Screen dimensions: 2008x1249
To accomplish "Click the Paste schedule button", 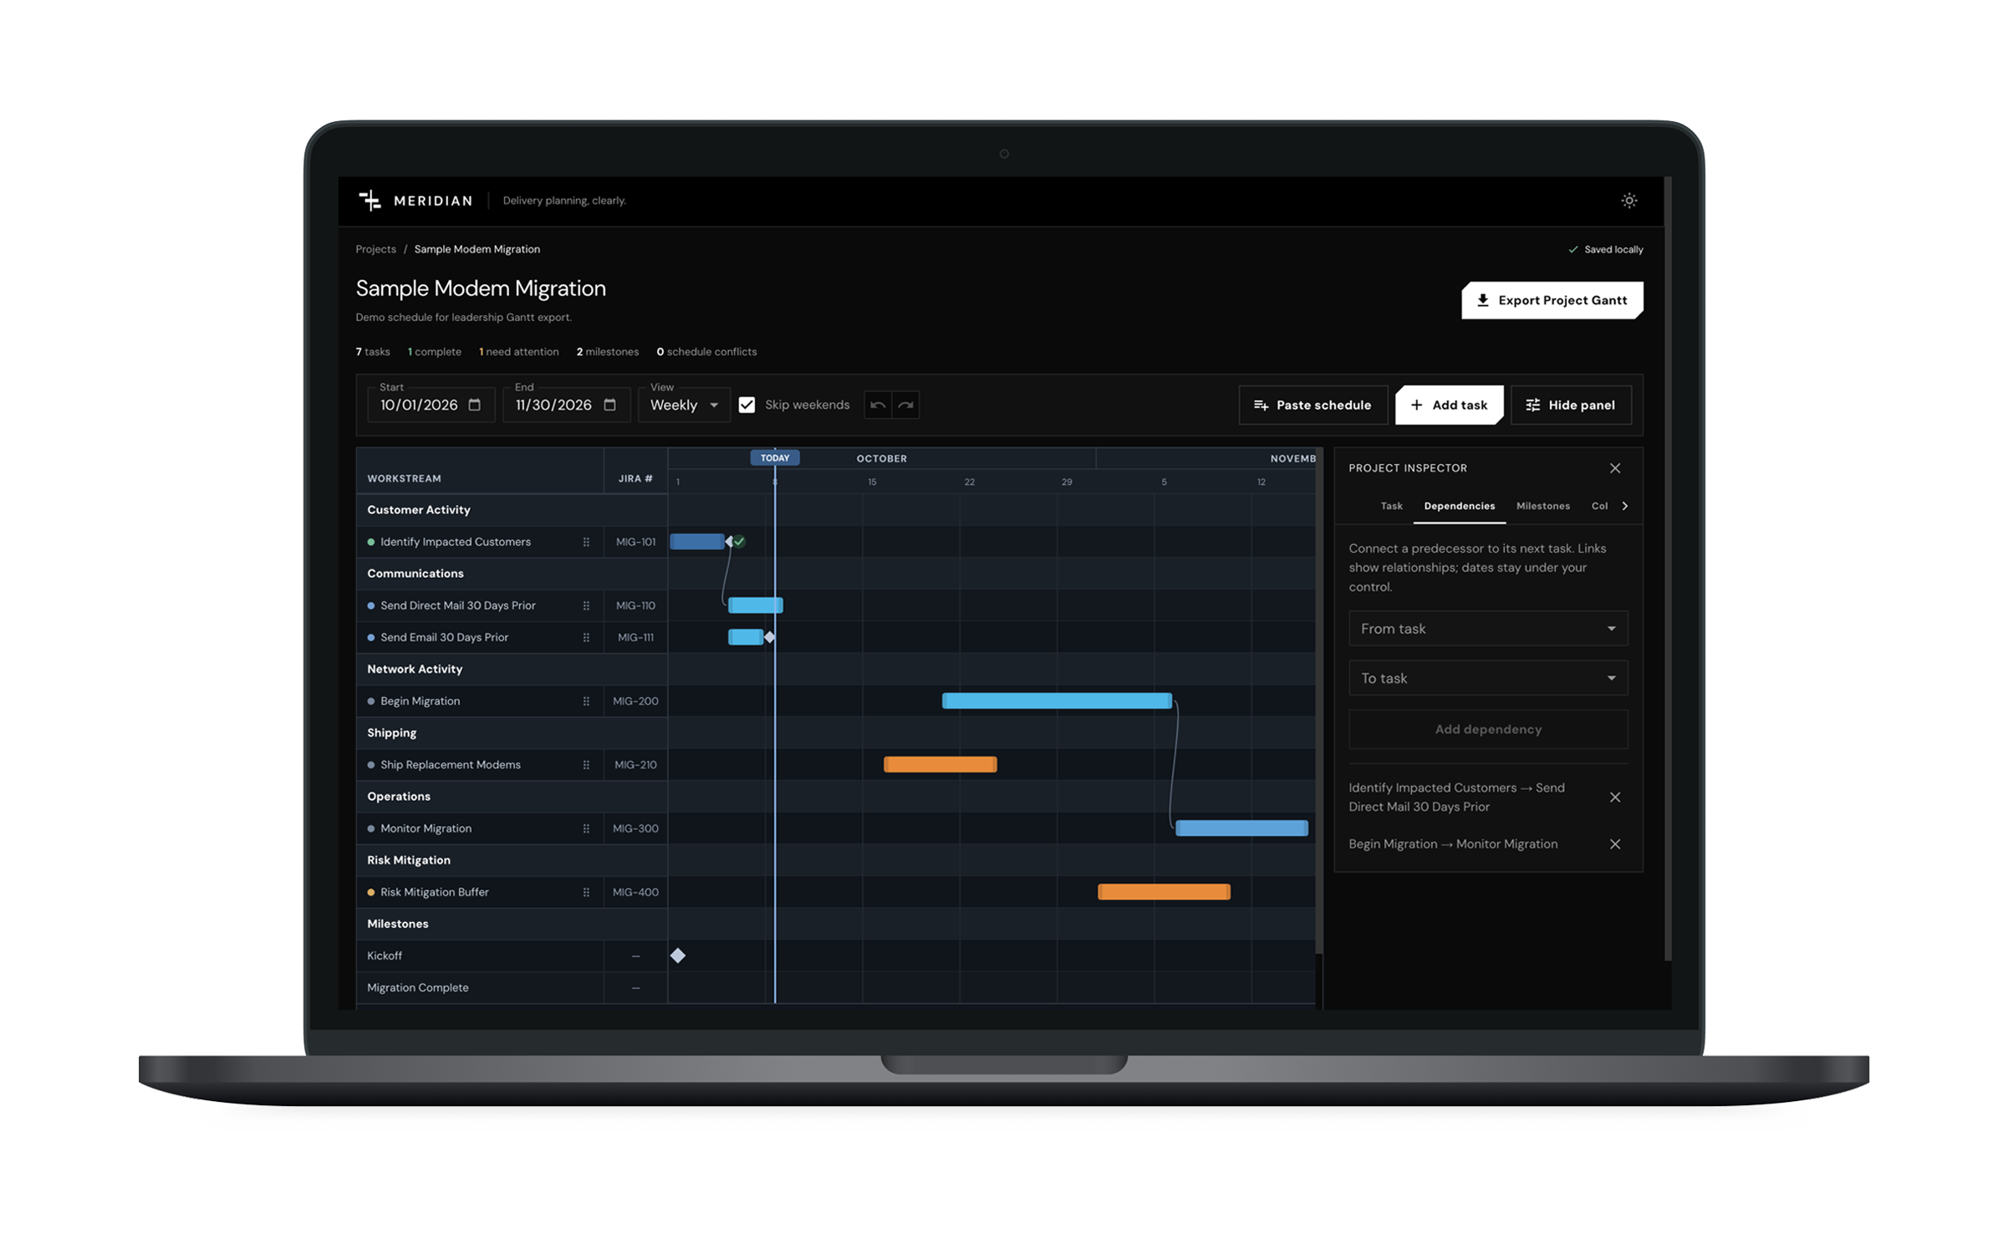I will [1312, 405].
